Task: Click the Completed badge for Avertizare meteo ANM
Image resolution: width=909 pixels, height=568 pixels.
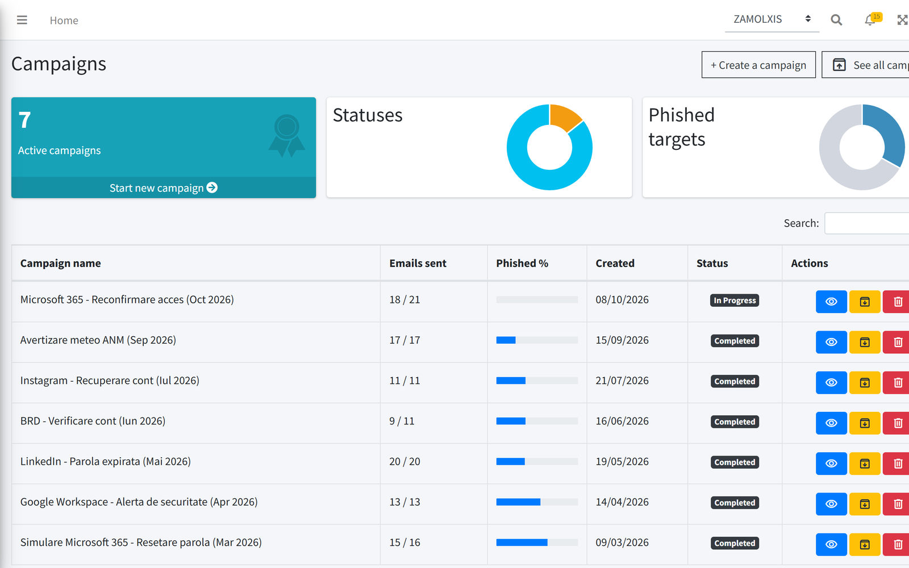Action: pos(735,341)
